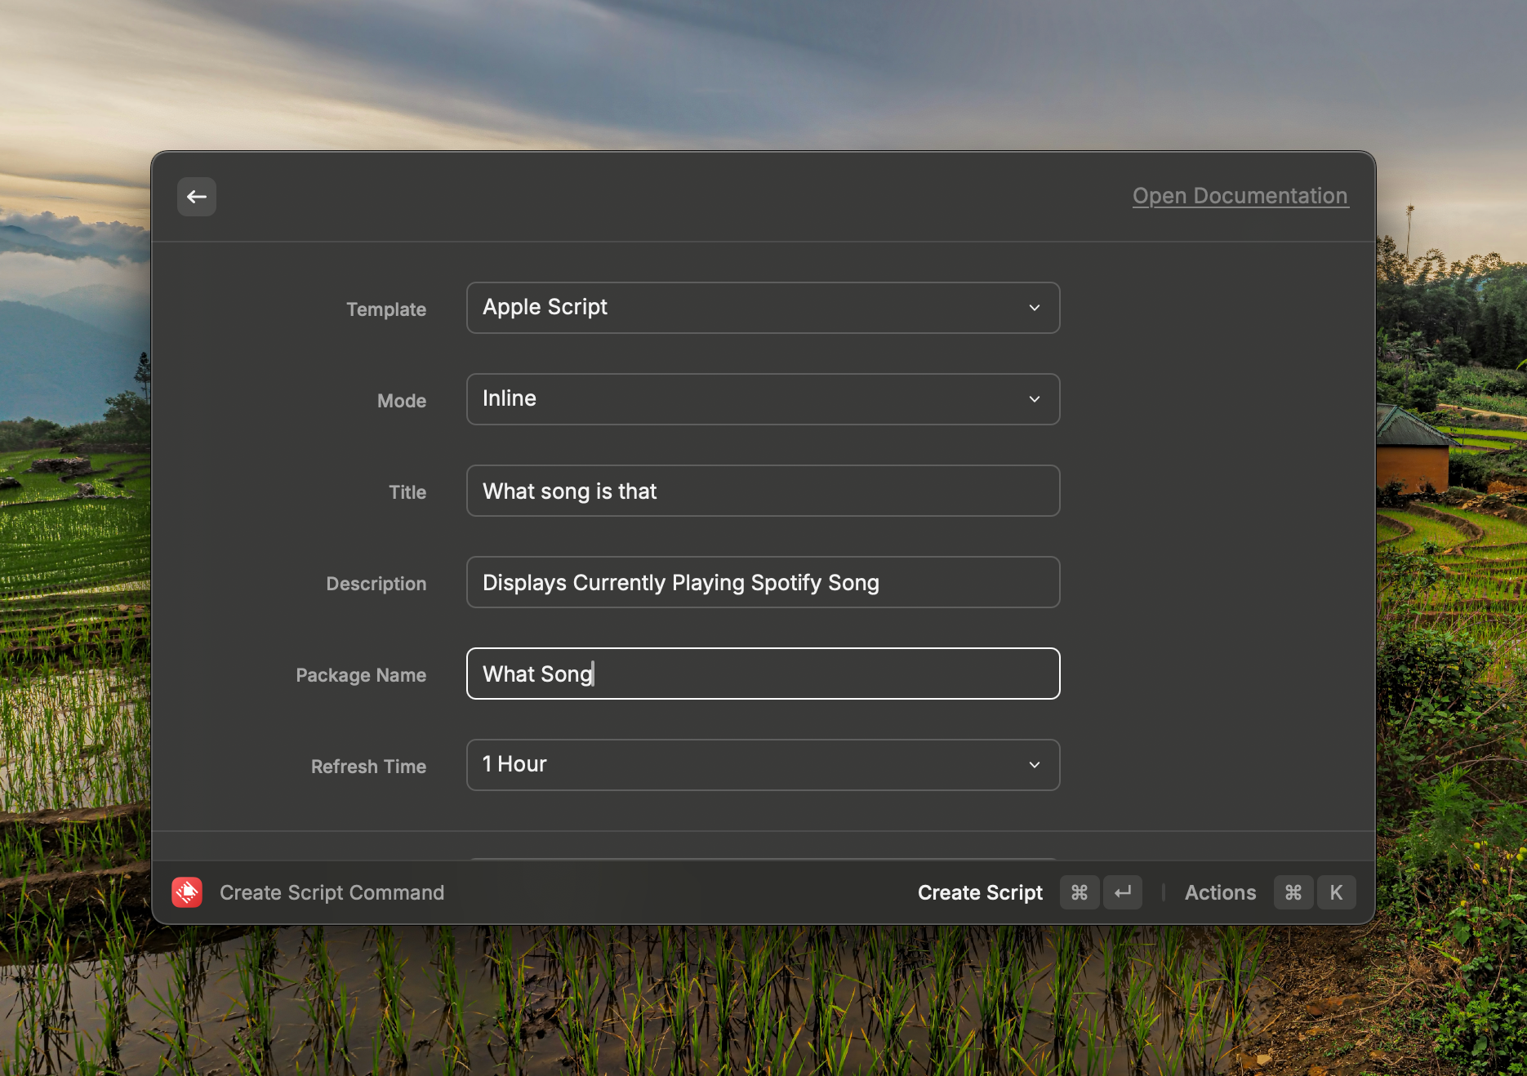
Task: Click the Return key icon
Action: tap(1123, 892)
